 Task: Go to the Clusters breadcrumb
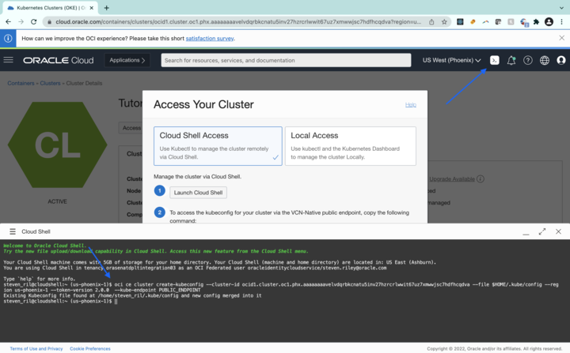pos(50,83)
